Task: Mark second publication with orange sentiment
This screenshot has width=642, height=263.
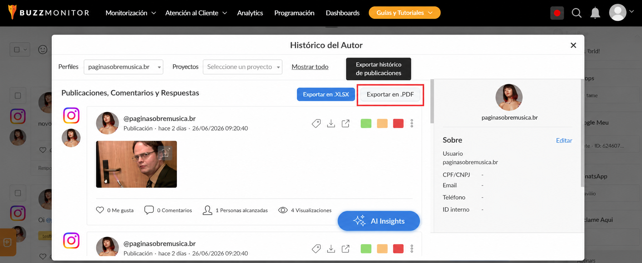Action: coord(382,249)
